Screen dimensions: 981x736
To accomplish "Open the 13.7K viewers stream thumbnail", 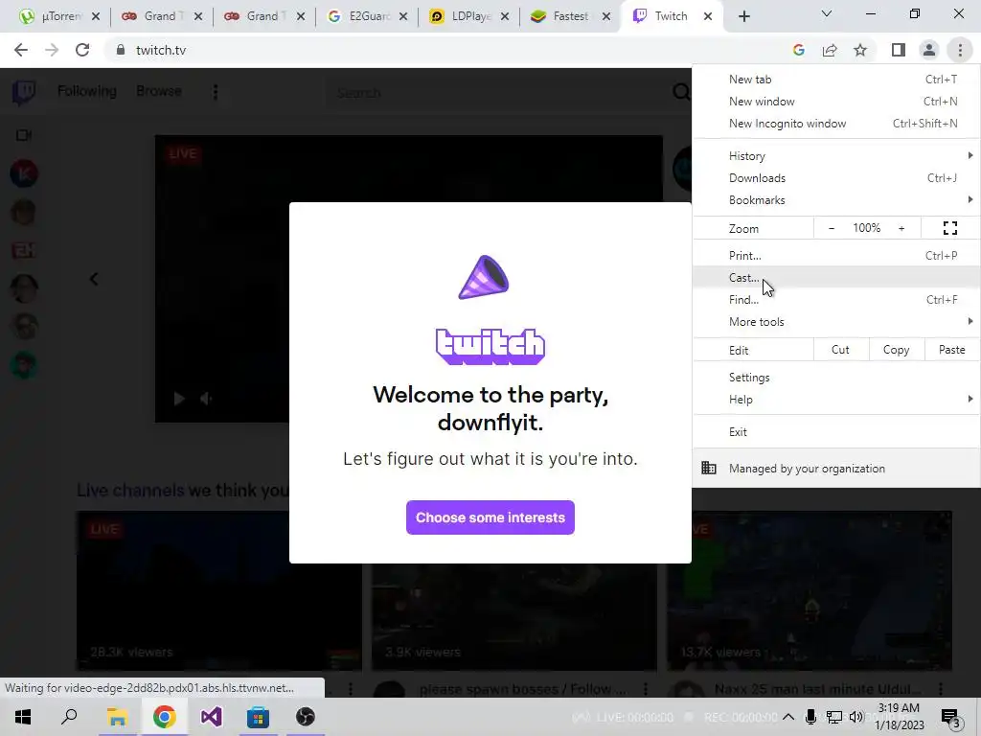I will 810,590.
